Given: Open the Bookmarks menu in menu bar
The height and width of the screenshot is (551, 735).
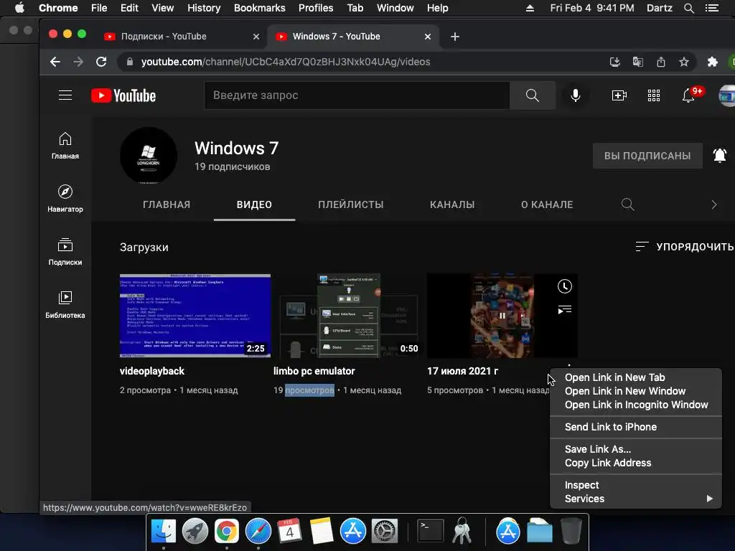Looking at the screenshot, I should click(259, 8).
